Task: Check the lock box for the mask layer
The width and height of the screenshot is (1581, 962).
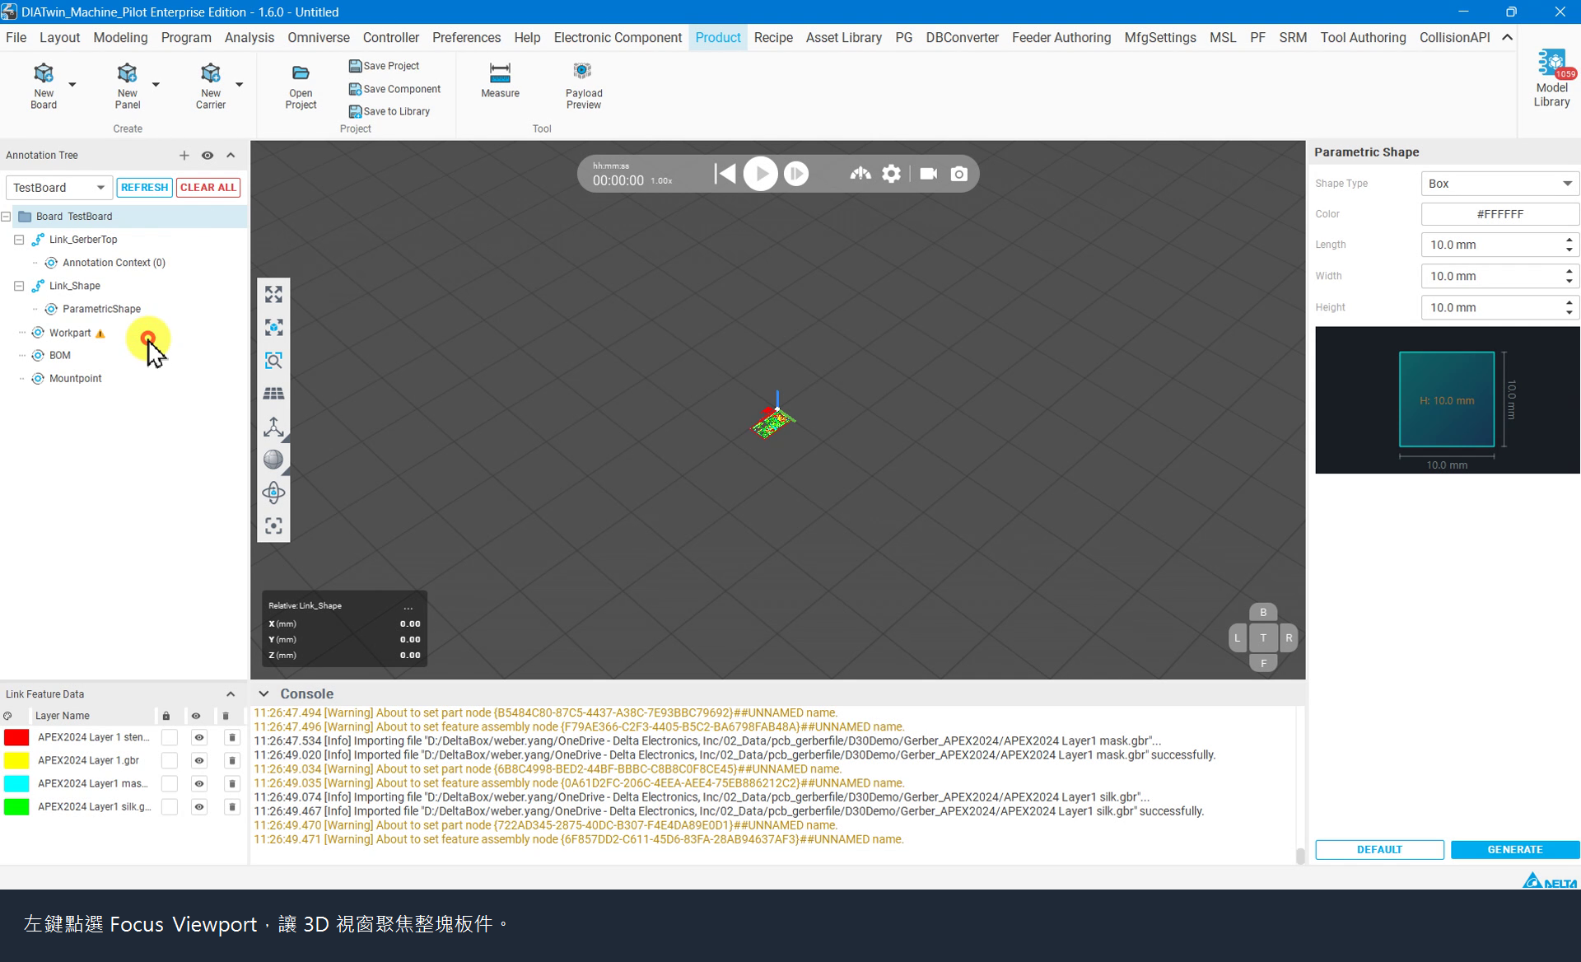Action: (169, 783)
